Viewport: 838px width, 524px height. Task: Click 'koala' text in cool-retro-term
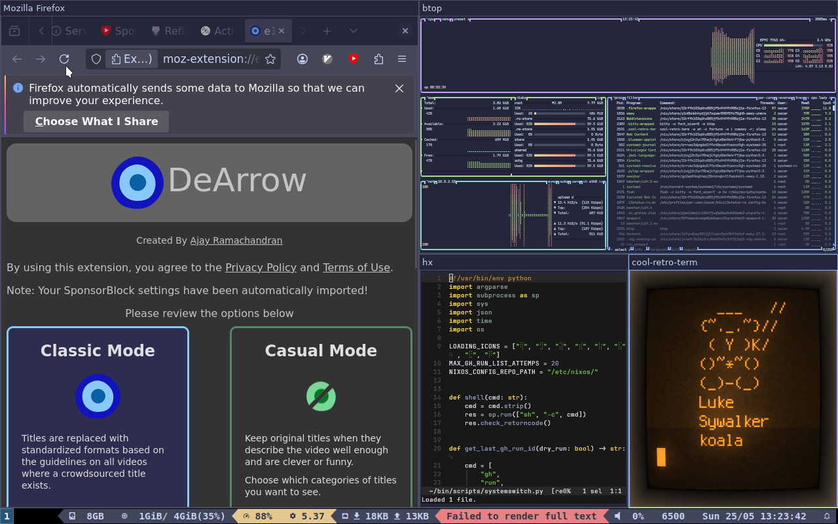coord(721,440)
